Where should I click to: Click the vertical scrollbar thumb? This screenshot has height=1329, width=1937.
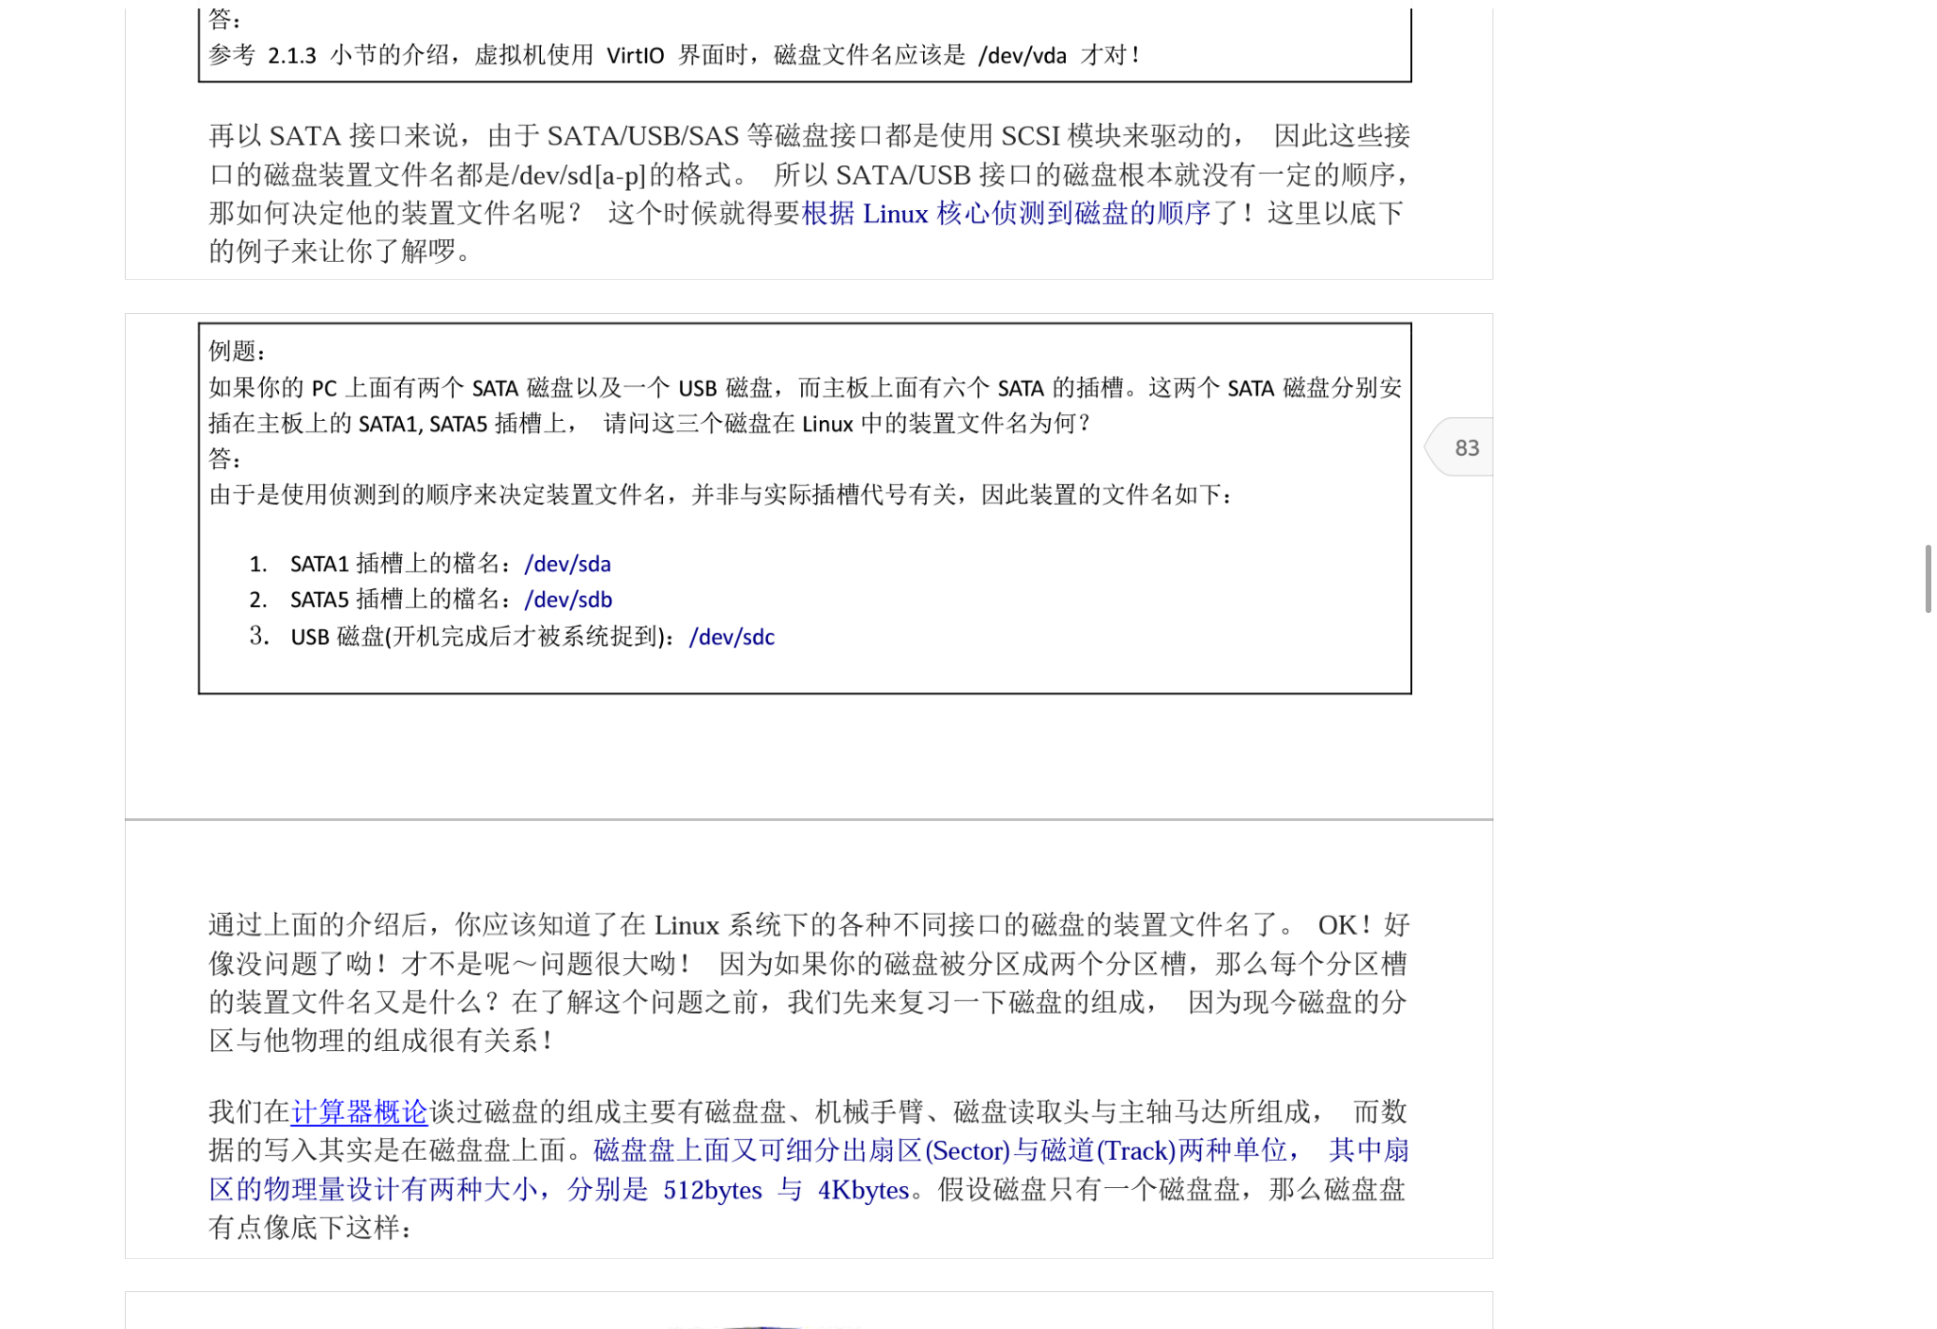[x=1928, y=578]
